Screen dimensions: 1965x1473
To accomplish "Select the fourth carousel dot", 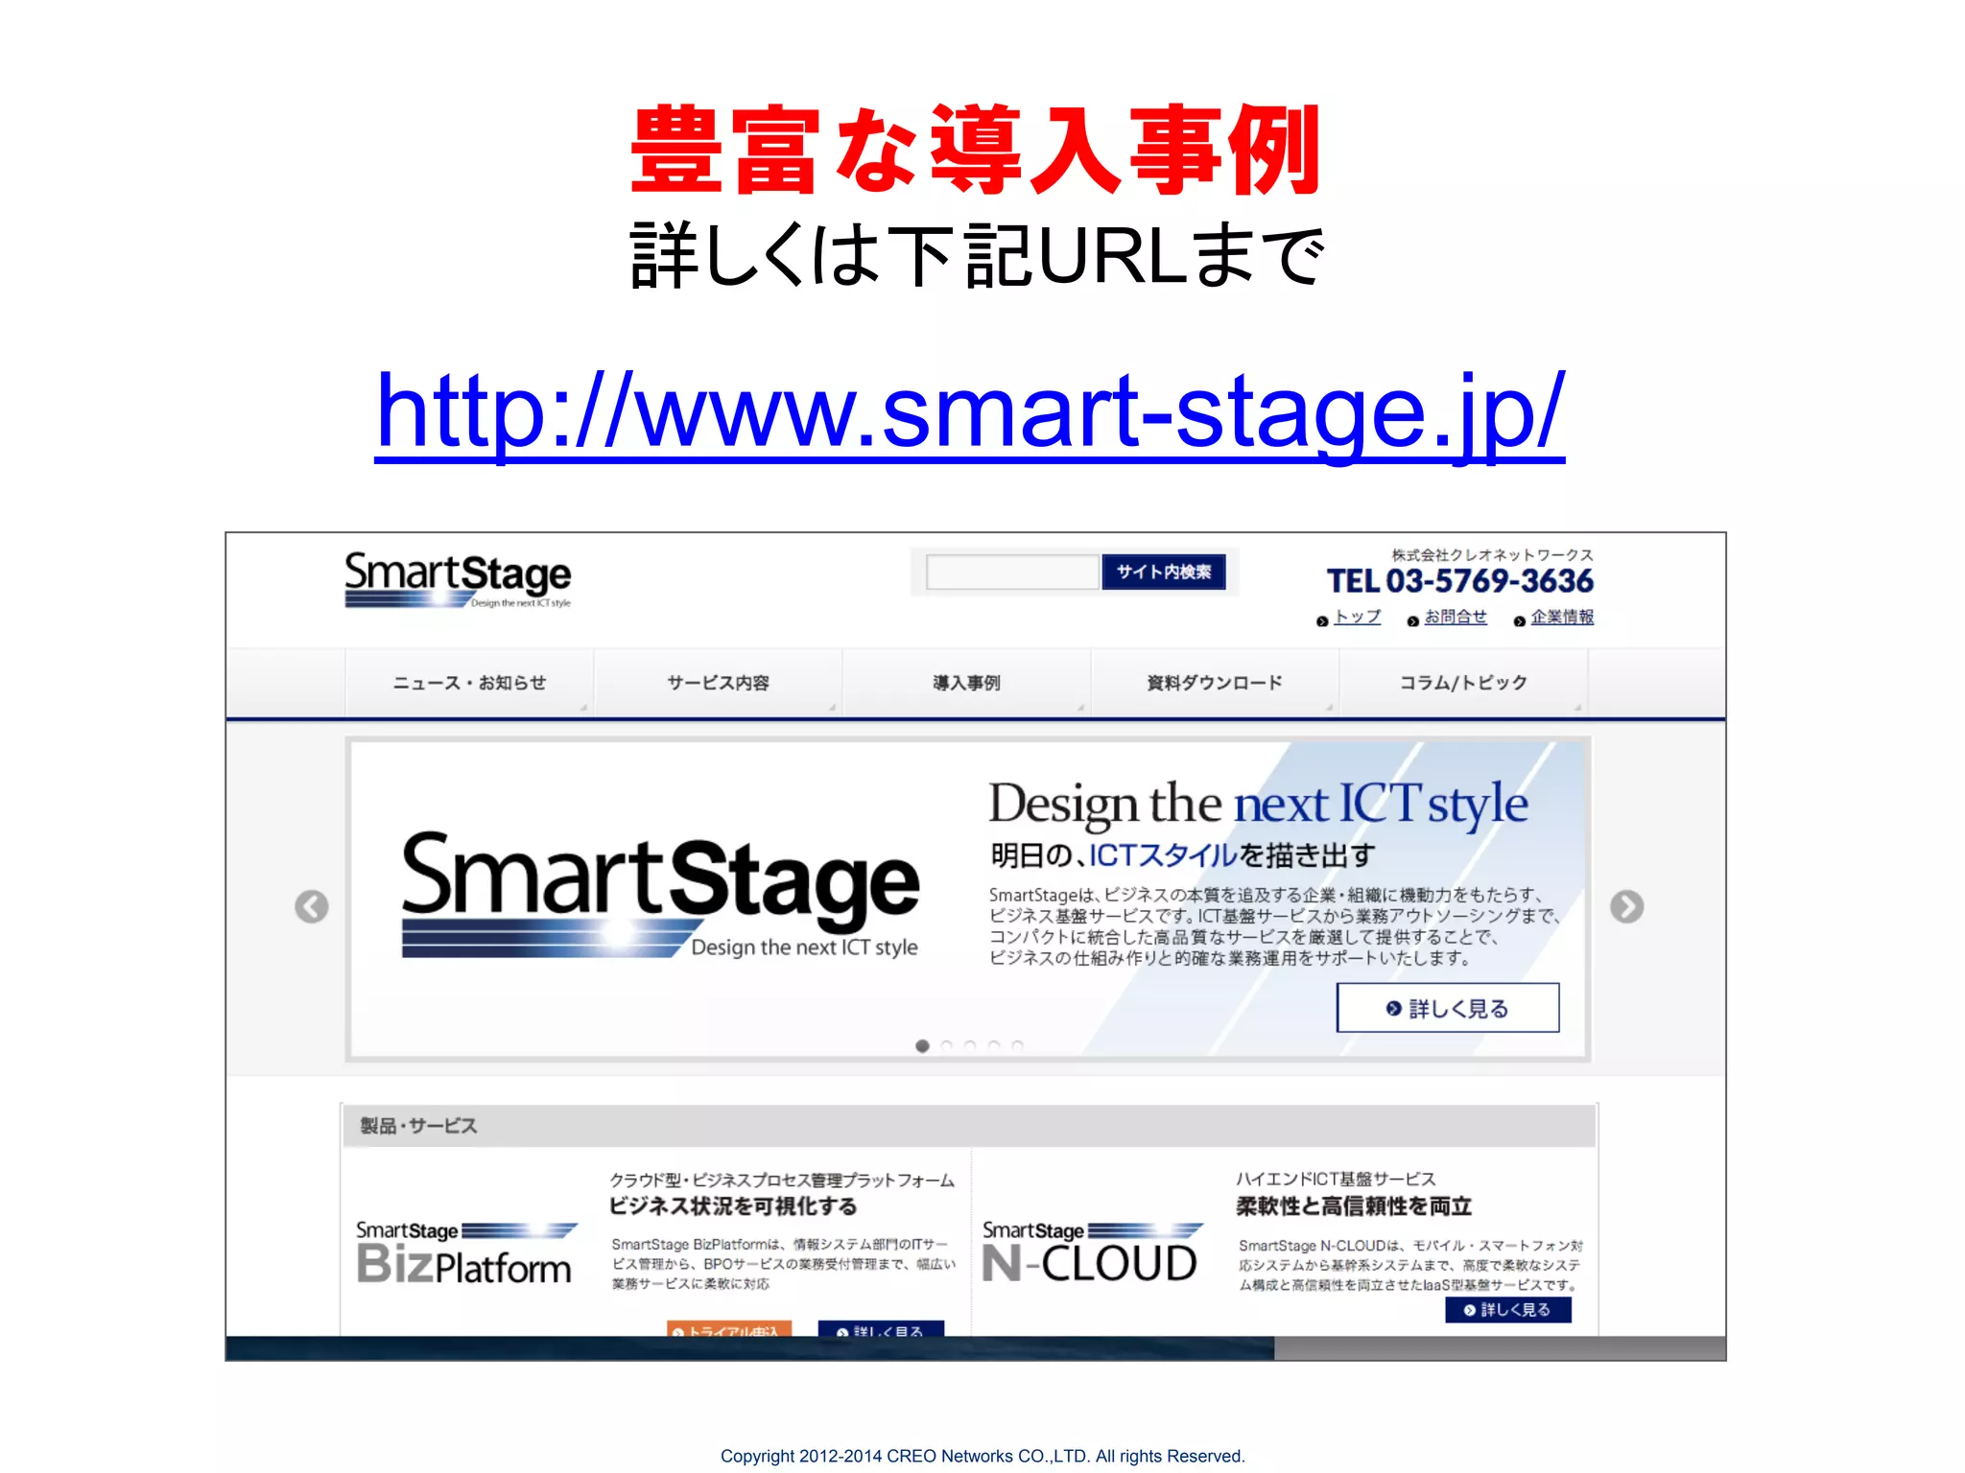I will (x=994, y=1046).
